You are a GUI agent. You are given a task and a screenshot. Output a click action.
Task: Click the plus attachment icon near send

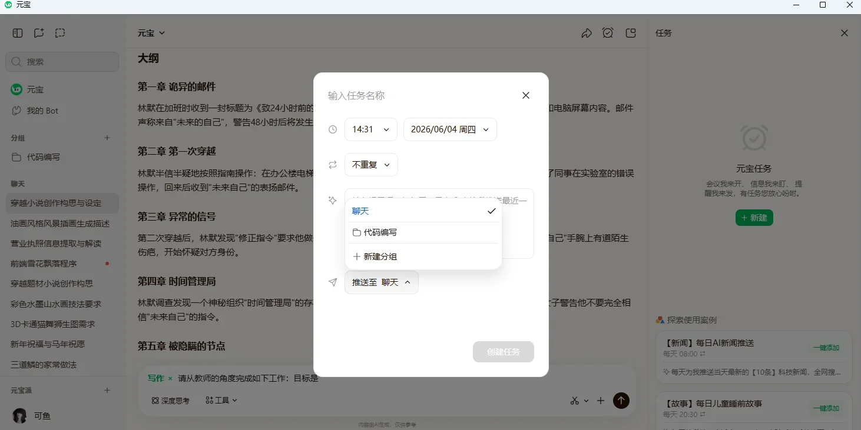point(601,401)
